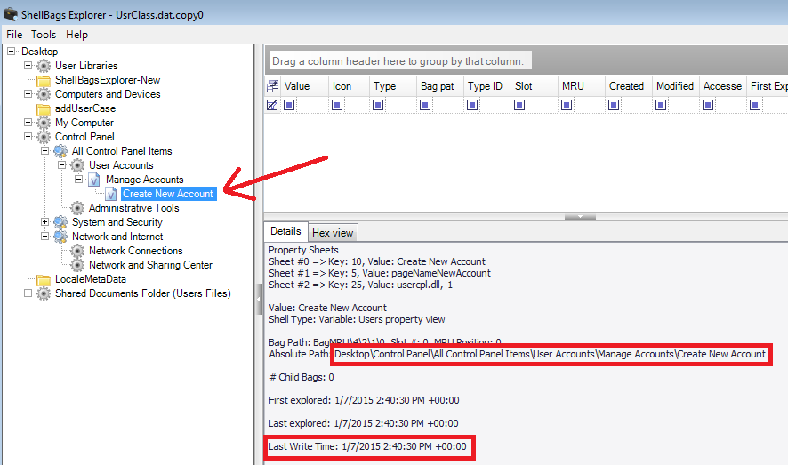
Task: Open the Tools menu
Action: [44, 35]
